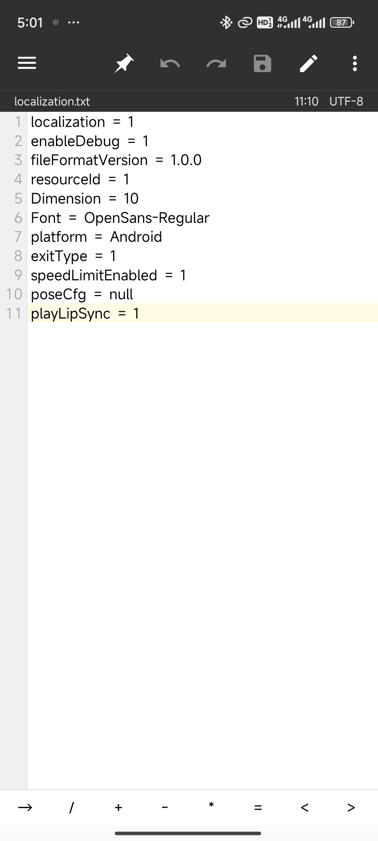Open the hamburger navigation menu
This screenshot has width=378, height=841.
pyautogui.click(x=27, y=63)
